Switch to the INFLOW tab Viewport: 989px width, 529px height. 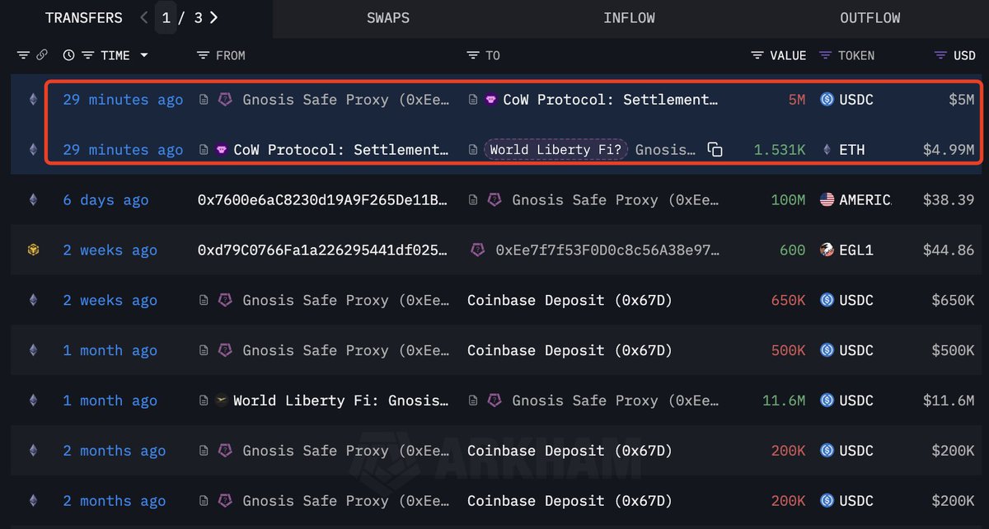(630, 17)
